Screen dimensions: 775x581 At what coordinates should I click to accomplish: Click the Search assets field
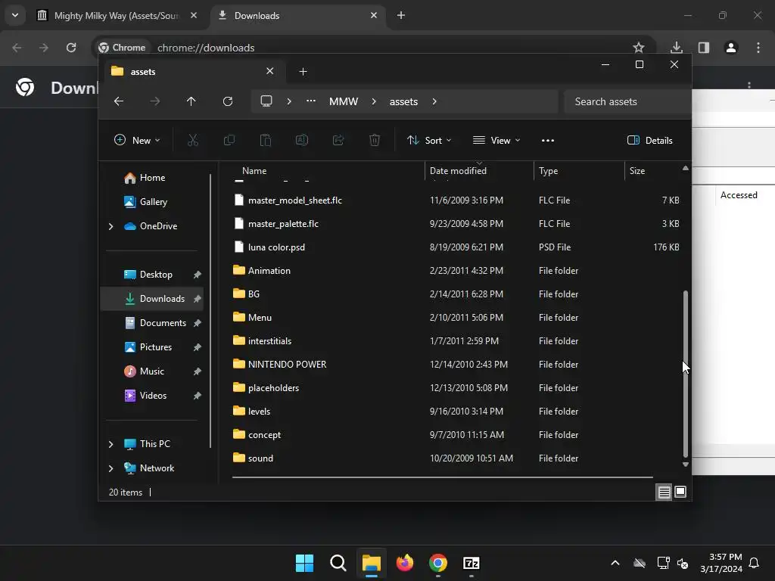627,101
